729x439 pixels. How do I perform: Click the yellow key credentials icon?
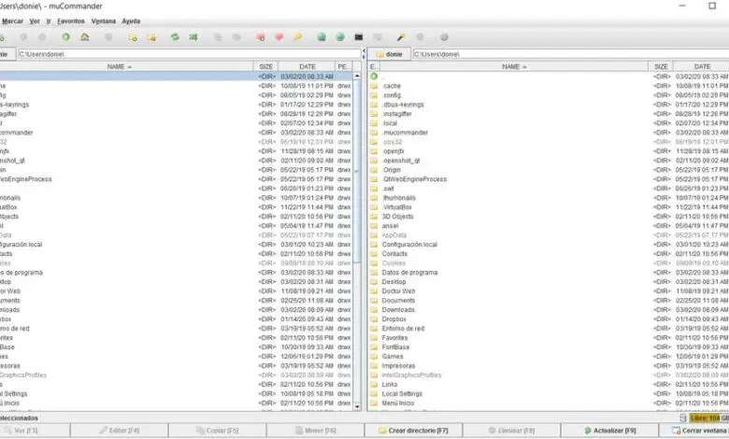click(297, 37)
